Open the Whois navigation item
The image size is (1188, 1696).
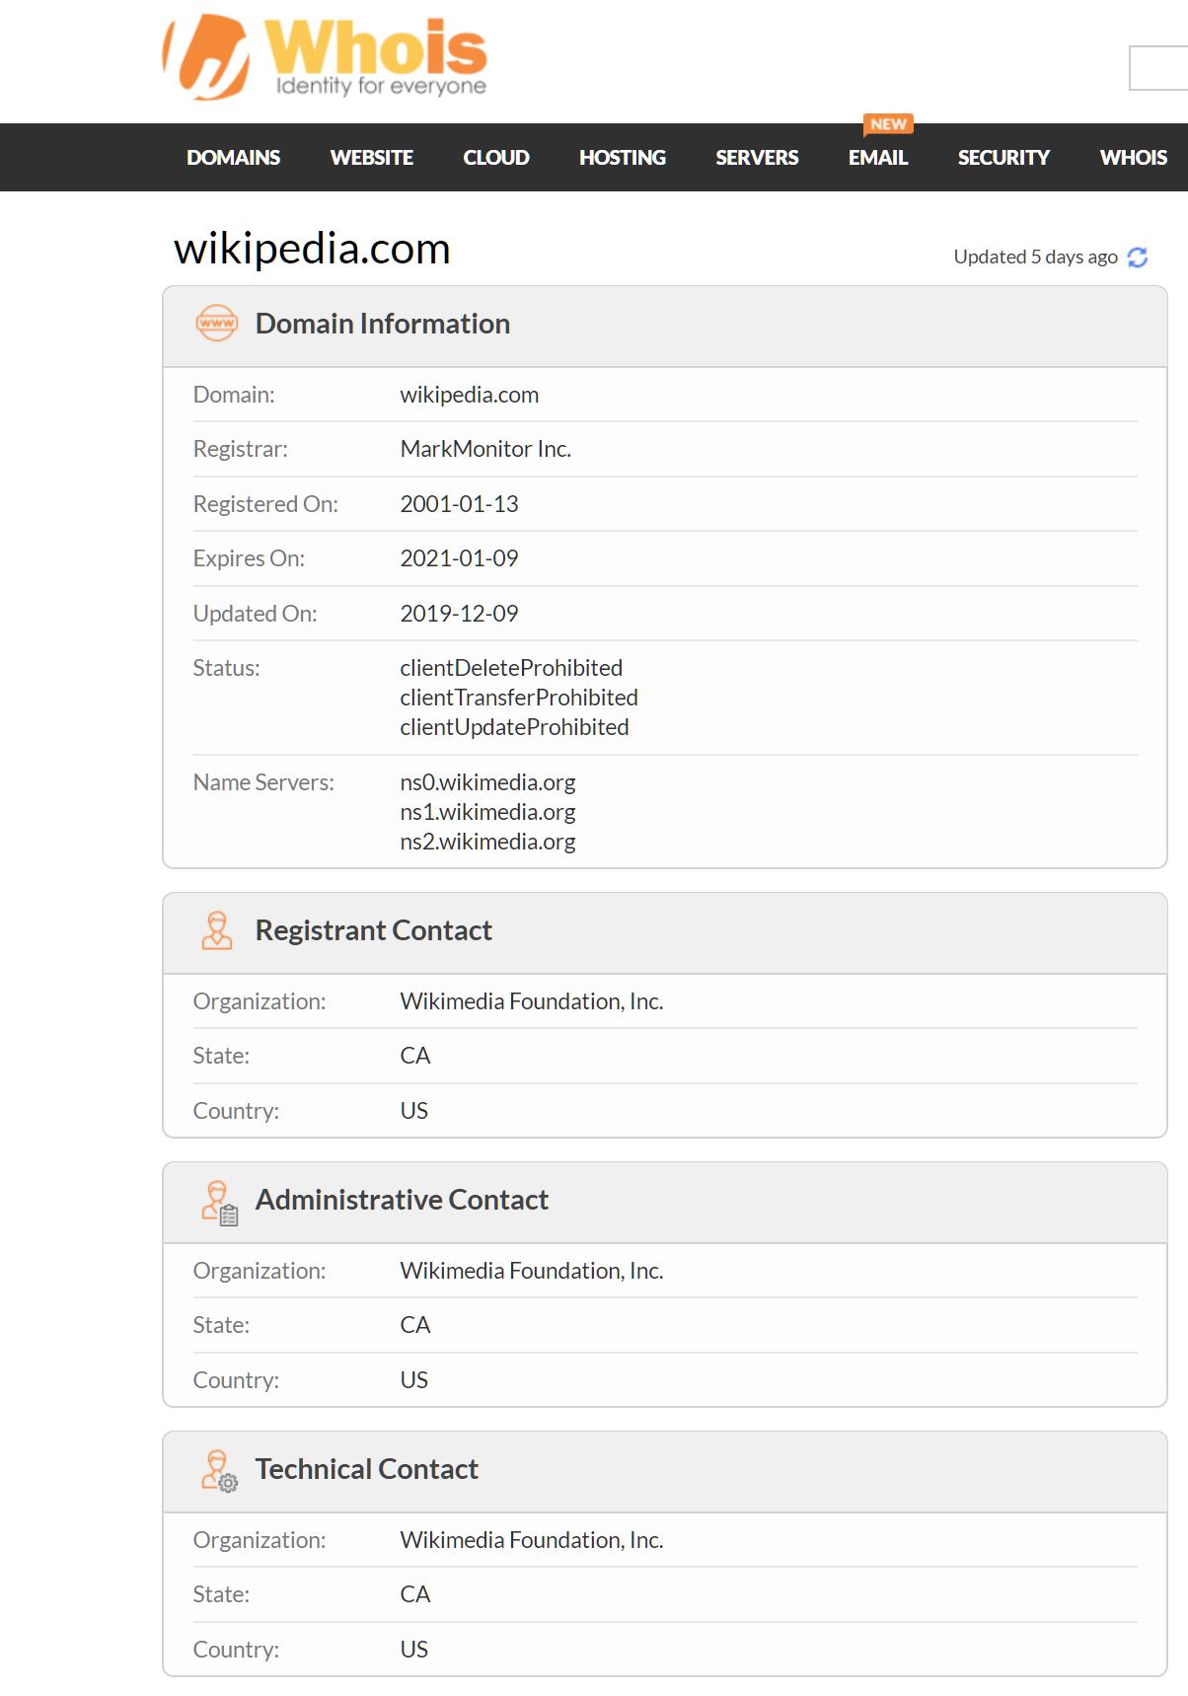tap(1133, 158)
